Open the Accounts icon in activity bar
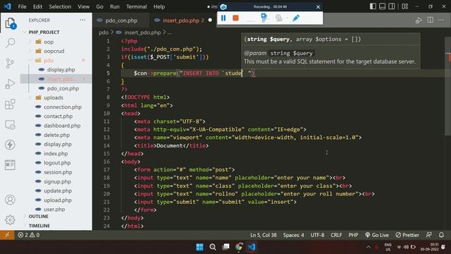The height and width of the screenshot is (254, 451). pos(11,200)
